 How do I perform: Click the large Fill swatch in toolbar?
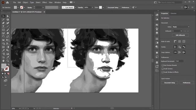(4, 66)
